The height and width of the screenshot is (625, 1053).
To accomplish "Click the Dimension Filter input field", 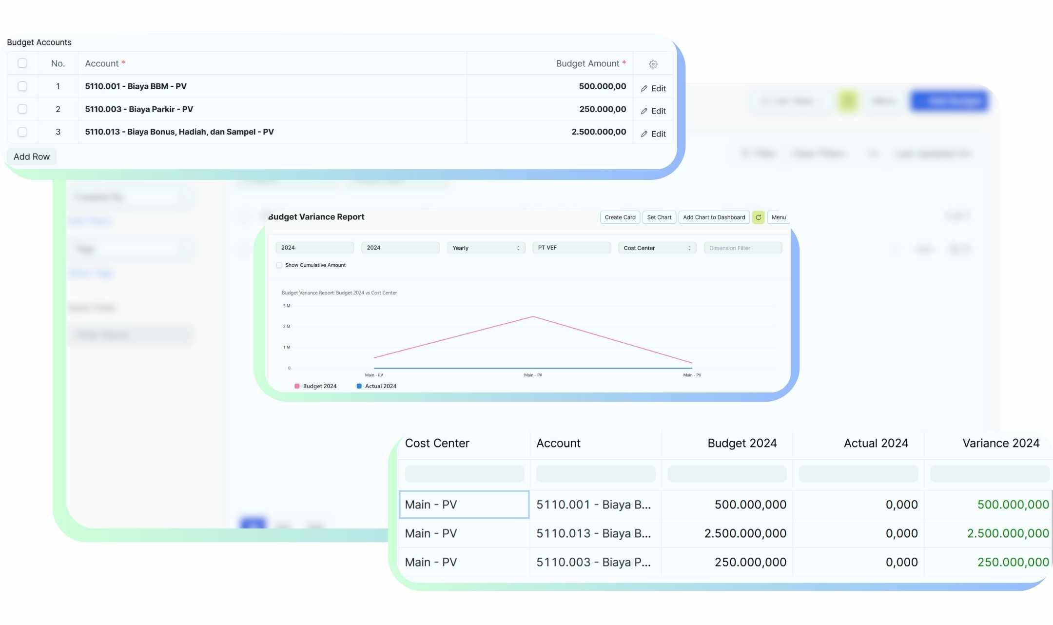I will (x=742, y=248).
